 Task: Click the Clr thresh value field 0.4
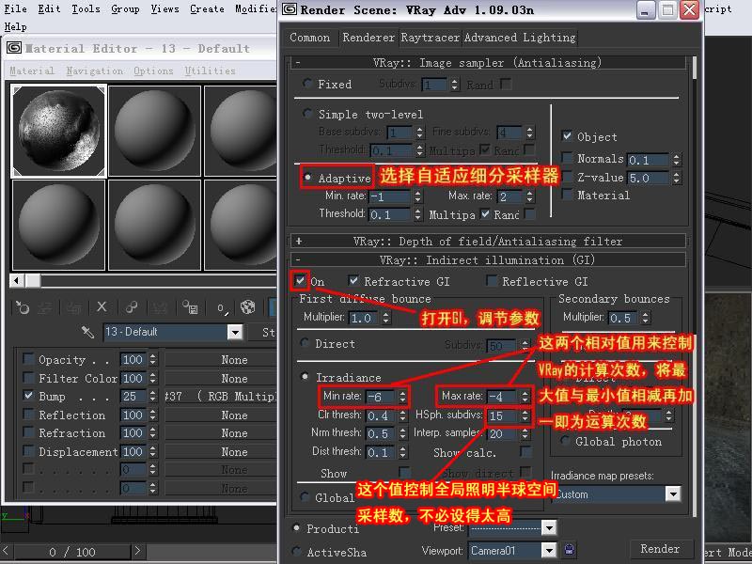[382, 415]
